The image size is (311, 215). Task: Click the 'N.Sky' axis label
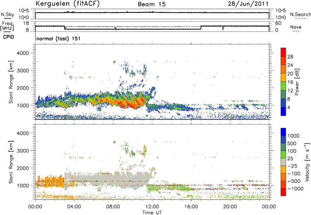[7, 14]
